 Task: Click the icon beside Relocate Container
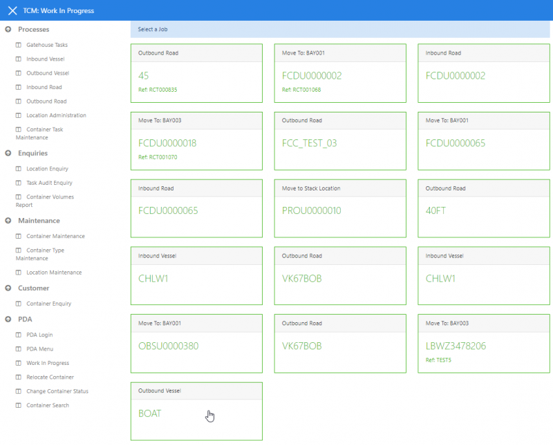(19, 377)
